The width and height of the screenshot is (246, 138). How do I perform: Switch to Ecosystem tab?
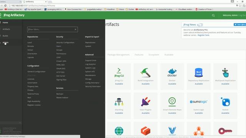(154, 54)
